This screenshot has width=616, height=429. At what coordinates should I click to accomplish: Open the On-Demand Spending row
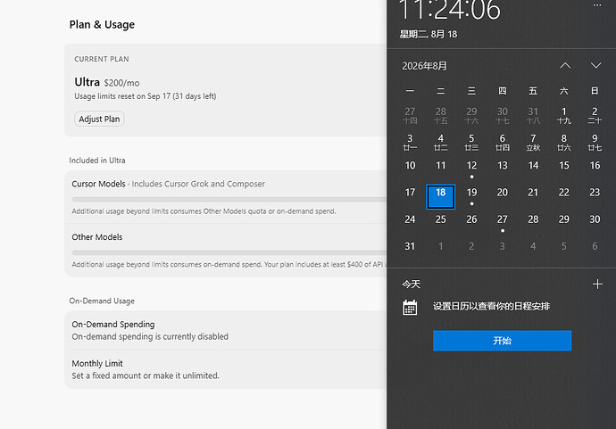[226, 331]
